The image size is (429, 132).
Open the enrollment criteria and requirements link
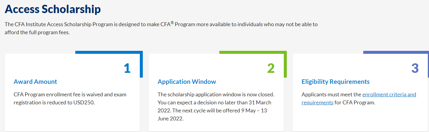(x=389, y=95)
